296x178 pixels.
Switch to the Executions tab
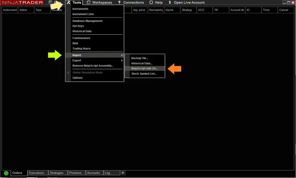pos(38,173)
